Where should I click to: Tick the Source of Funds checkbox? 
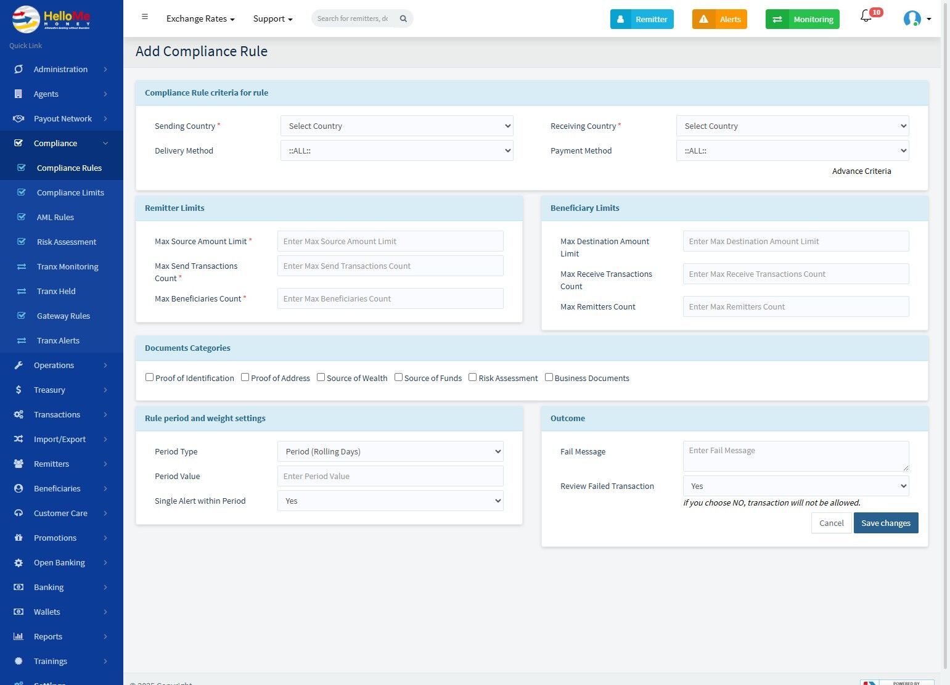point(398,377)
